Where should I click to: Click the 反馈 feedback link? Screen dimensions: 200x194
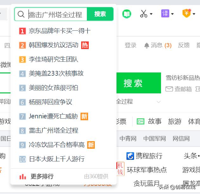184,45
